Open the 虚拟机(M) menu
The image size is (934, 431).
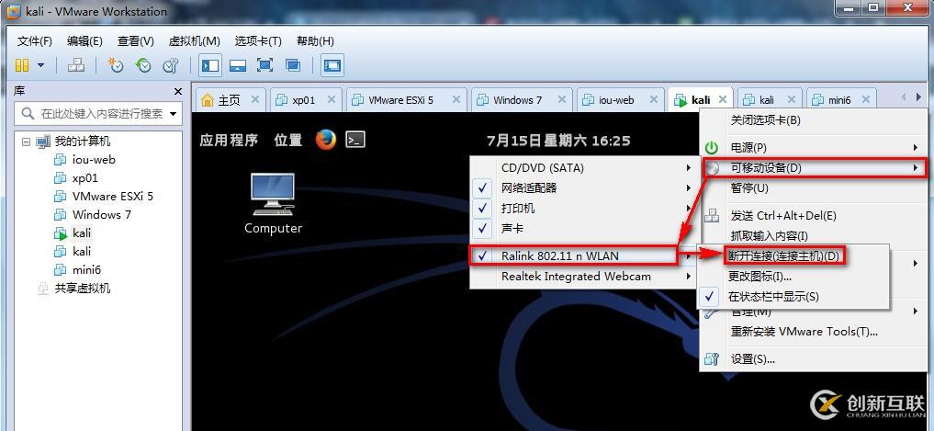194,41
